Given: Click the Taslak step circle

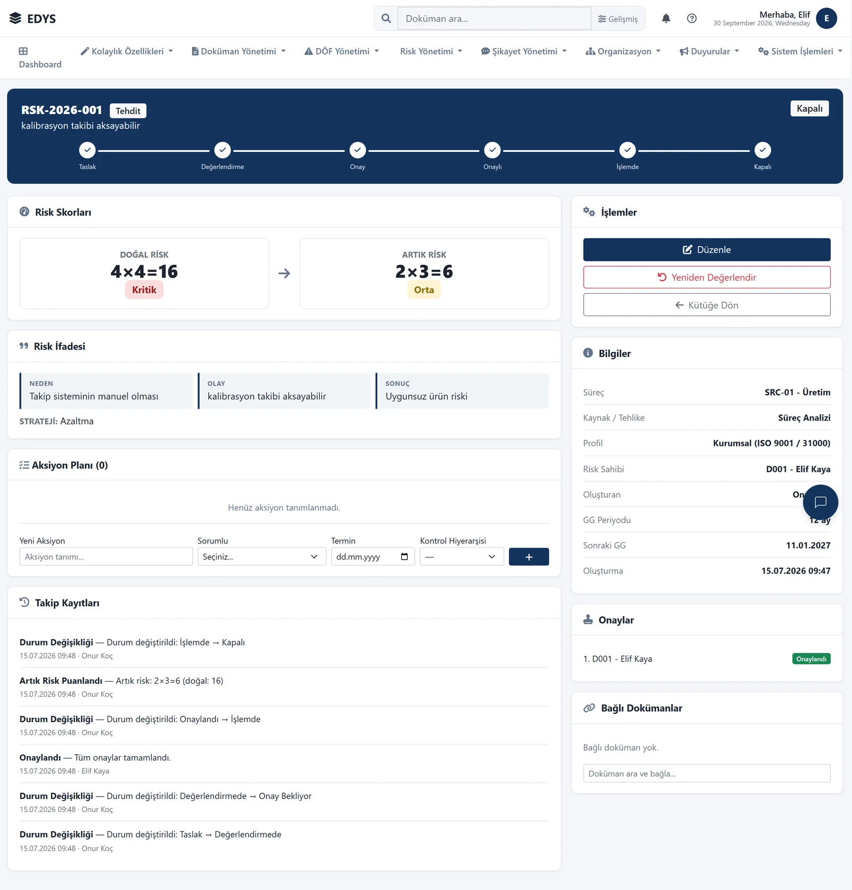Looking at the screenshot, I should point(87,150).
